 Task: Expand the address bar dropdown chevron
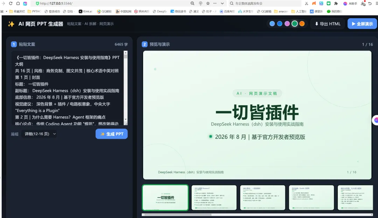222,4
